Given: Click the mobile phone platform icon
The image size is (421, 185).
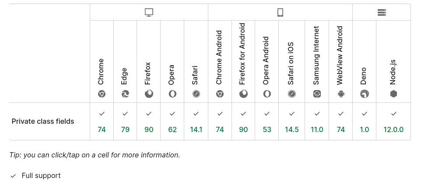Looking at the screenshot, I should 280,13.
